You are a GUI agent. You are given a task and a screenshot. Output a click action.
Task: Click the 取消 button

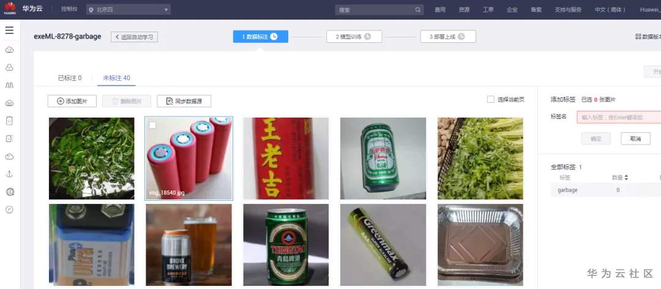tap(635, 138)
